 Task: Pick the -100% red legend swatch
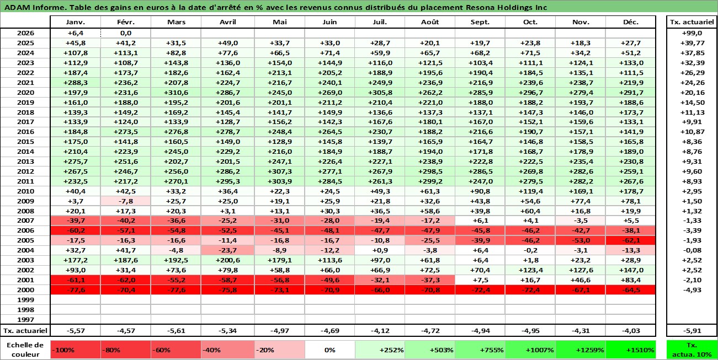[75, 349]
